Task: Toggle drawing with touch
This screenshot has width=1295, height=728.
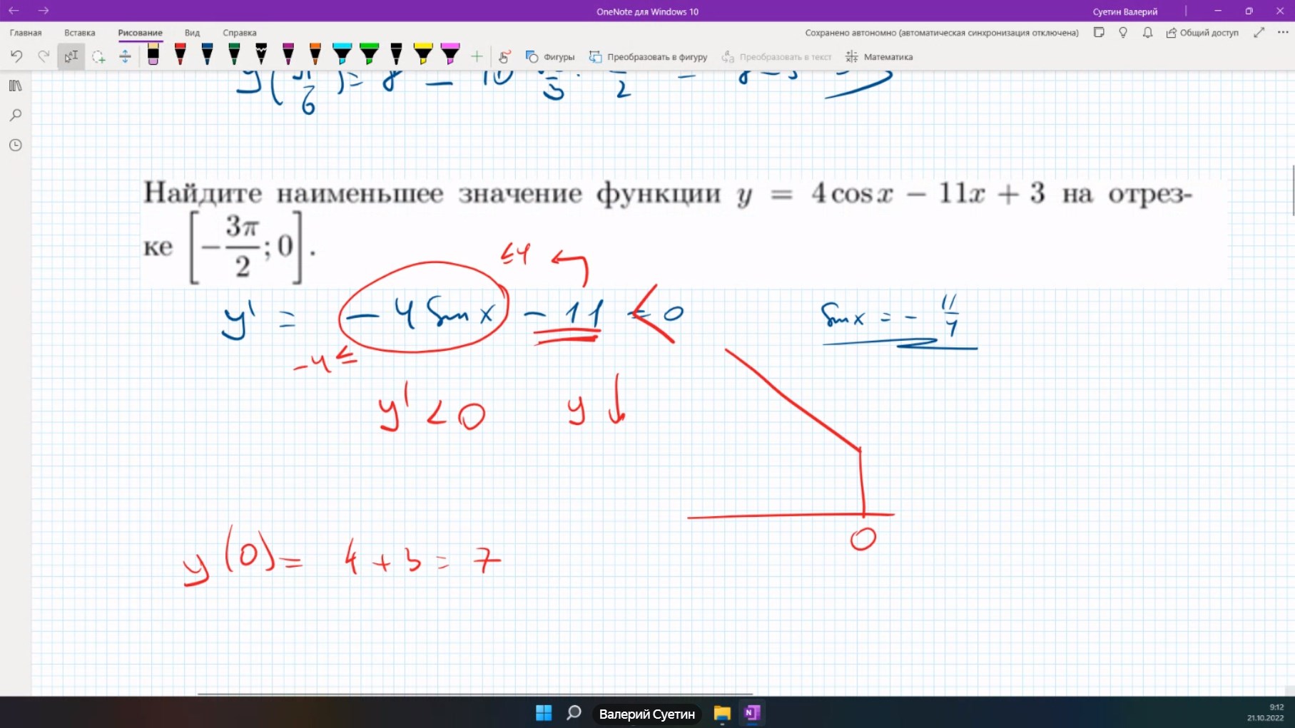Action: (504, 57)
